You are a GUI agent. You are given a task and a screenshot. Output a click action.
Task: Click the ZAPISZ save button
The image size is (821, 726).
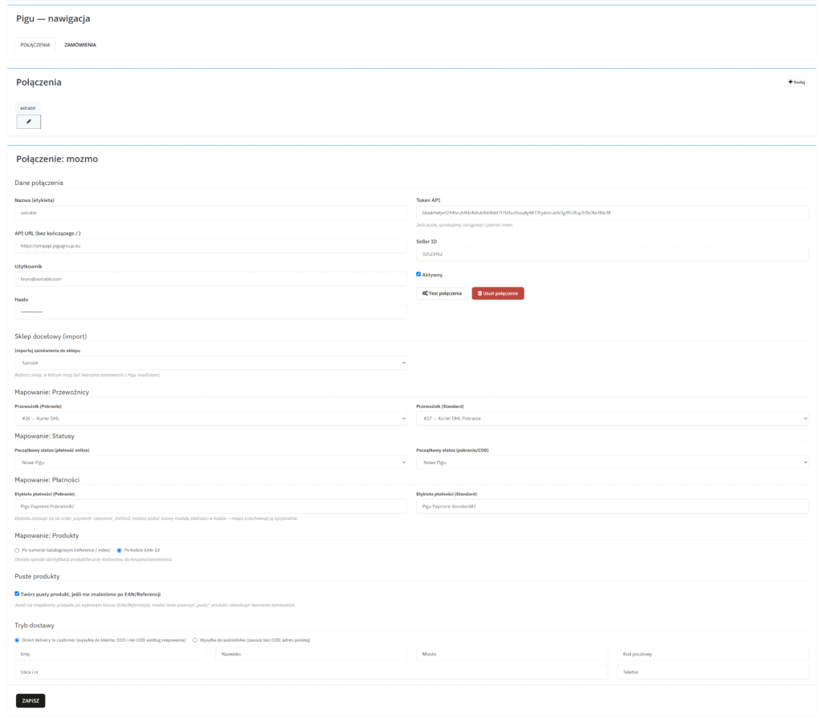tap(30, 700)
